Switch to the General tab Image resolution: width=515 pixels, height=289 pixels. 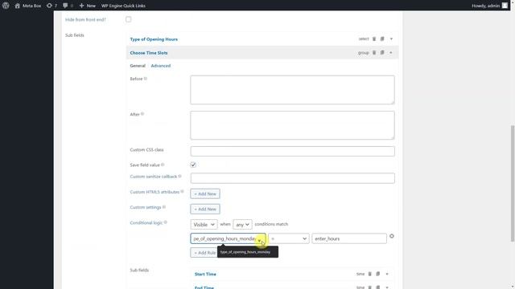(x=138, y=66)
